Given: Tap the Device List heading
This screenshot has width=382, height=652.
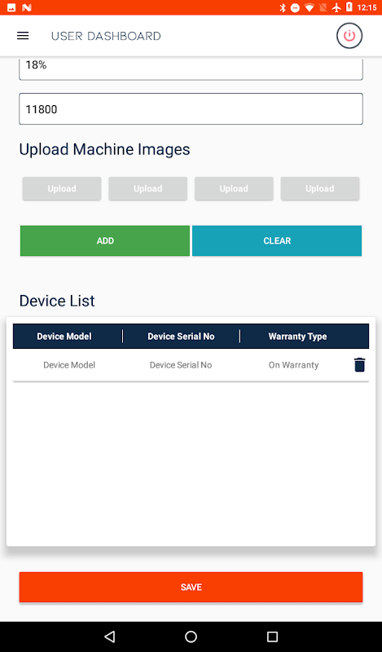Looking at the screenshot, I should [x=57, y=301].
